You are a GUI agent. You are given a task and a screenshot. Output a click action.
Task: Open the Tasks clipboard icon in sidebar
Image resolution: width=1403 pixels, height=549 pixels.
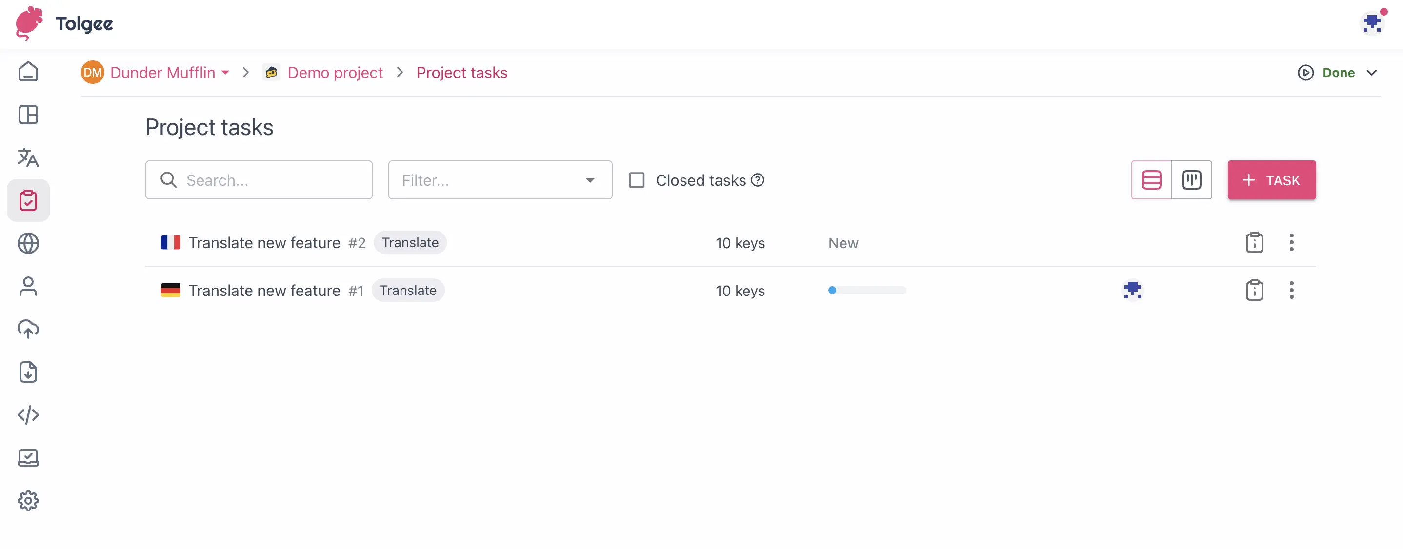(x=28, y=200)
